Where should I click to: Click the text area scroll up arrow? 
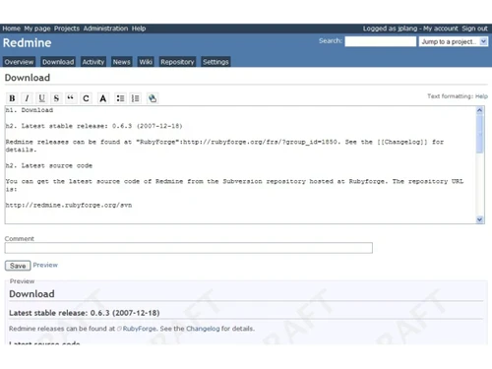tap(479, 110)
